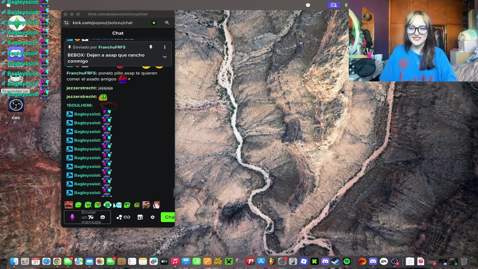
Task: Open the smiley emoji picker in chat input
Action: [x=103, y=217]
